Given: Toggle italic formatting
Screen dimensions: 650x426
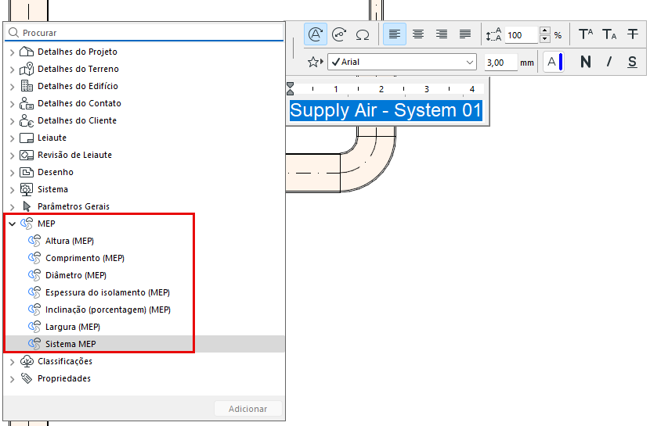Looking at the screenshot, I should (609, 62).
